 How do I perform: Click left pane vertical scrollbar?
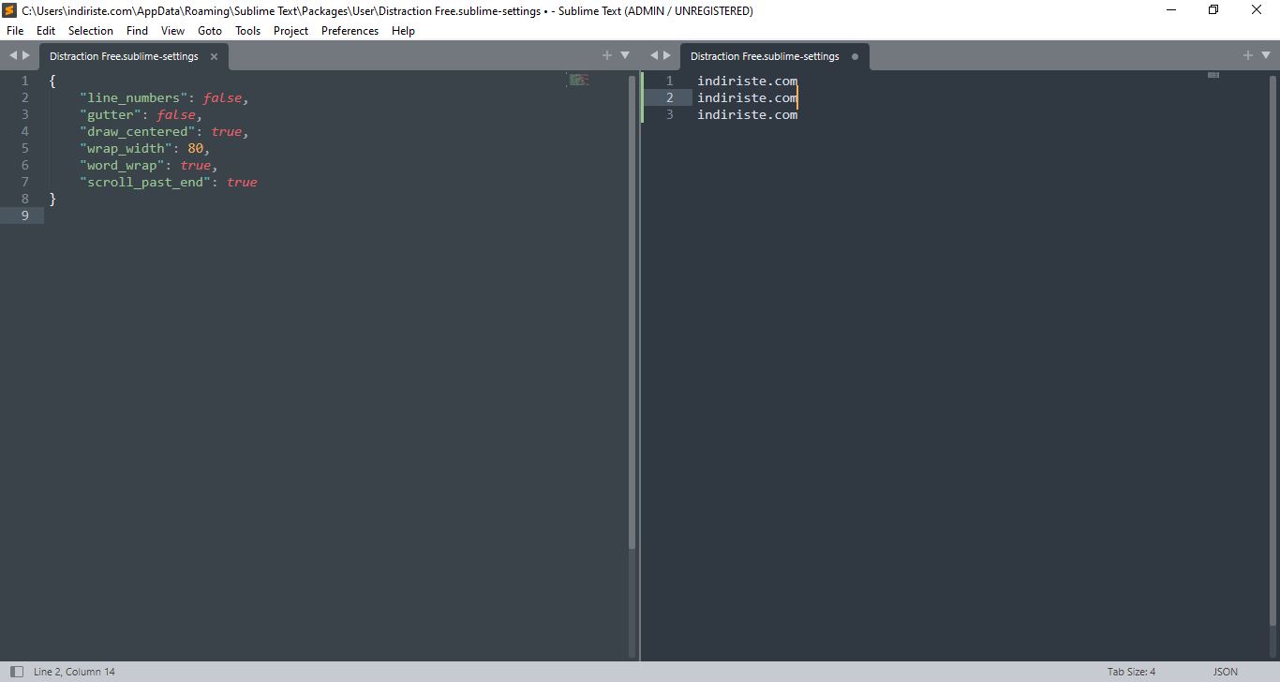(632, 312)
